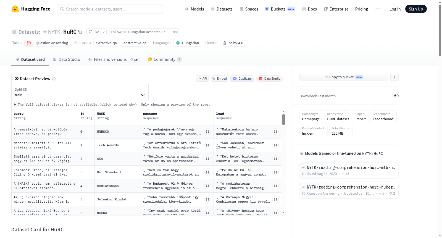
Task: Click the Log In link
Action: click(395, 9)
